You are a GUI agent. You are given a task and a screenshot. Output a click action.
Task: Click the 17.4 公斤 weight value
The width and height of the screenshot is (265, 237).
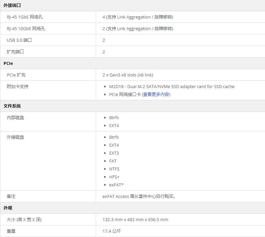[x=112, y=231]
